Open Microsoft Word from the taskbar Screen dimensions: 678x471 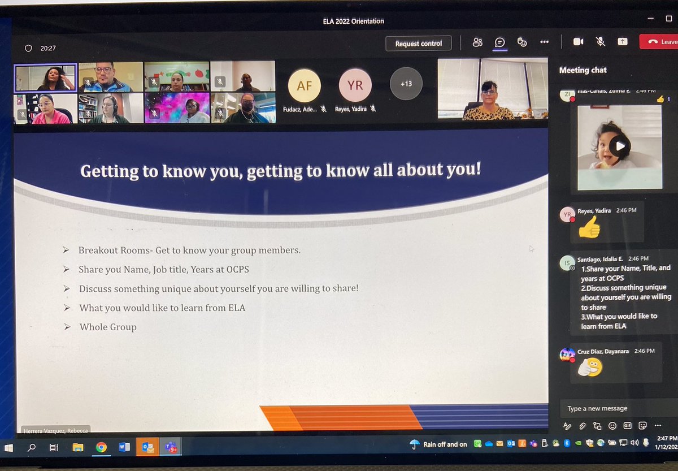pyautogui.click(x=124, y=447)
